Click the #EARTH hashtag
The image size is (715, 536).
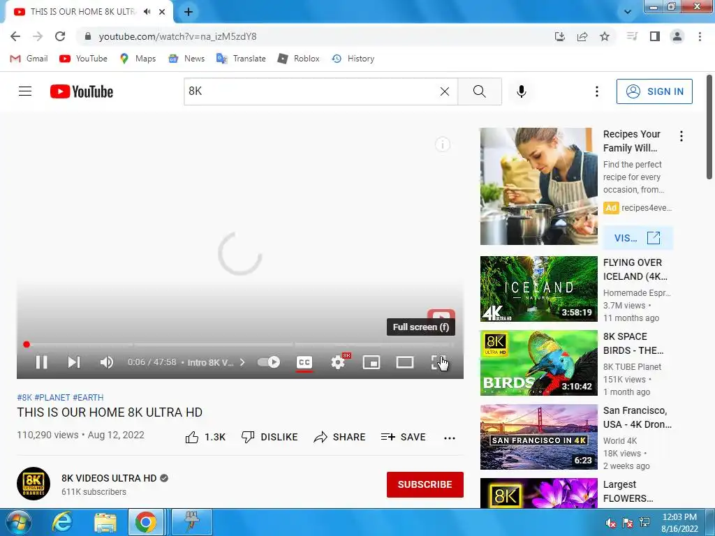[x=88, y=397]
